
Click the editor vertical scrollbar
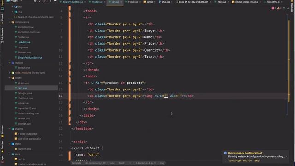point(289,61)
